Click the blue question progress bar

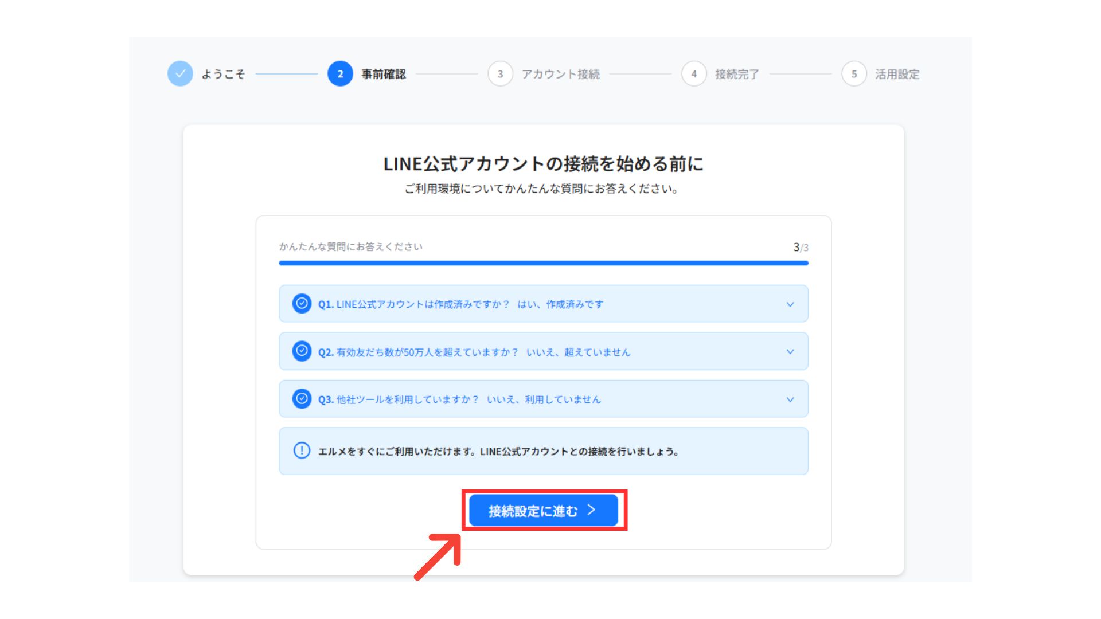click(x=544, y=263)
